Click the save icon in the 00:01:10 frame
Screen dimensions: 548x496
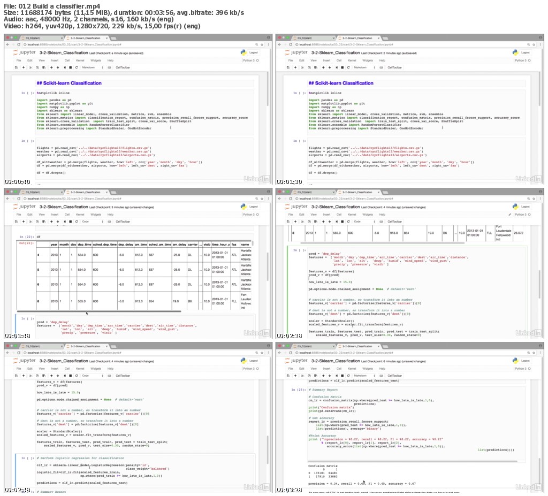(288, 67)
